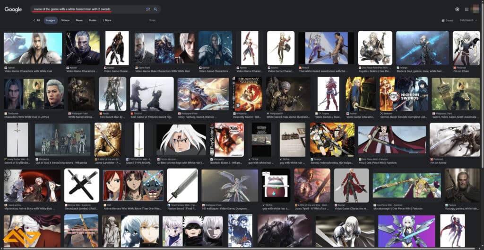Screen dimensions: 484x250
Task: Open the Game of Thrones sword fight thumbnail
Action: point(152,94)
